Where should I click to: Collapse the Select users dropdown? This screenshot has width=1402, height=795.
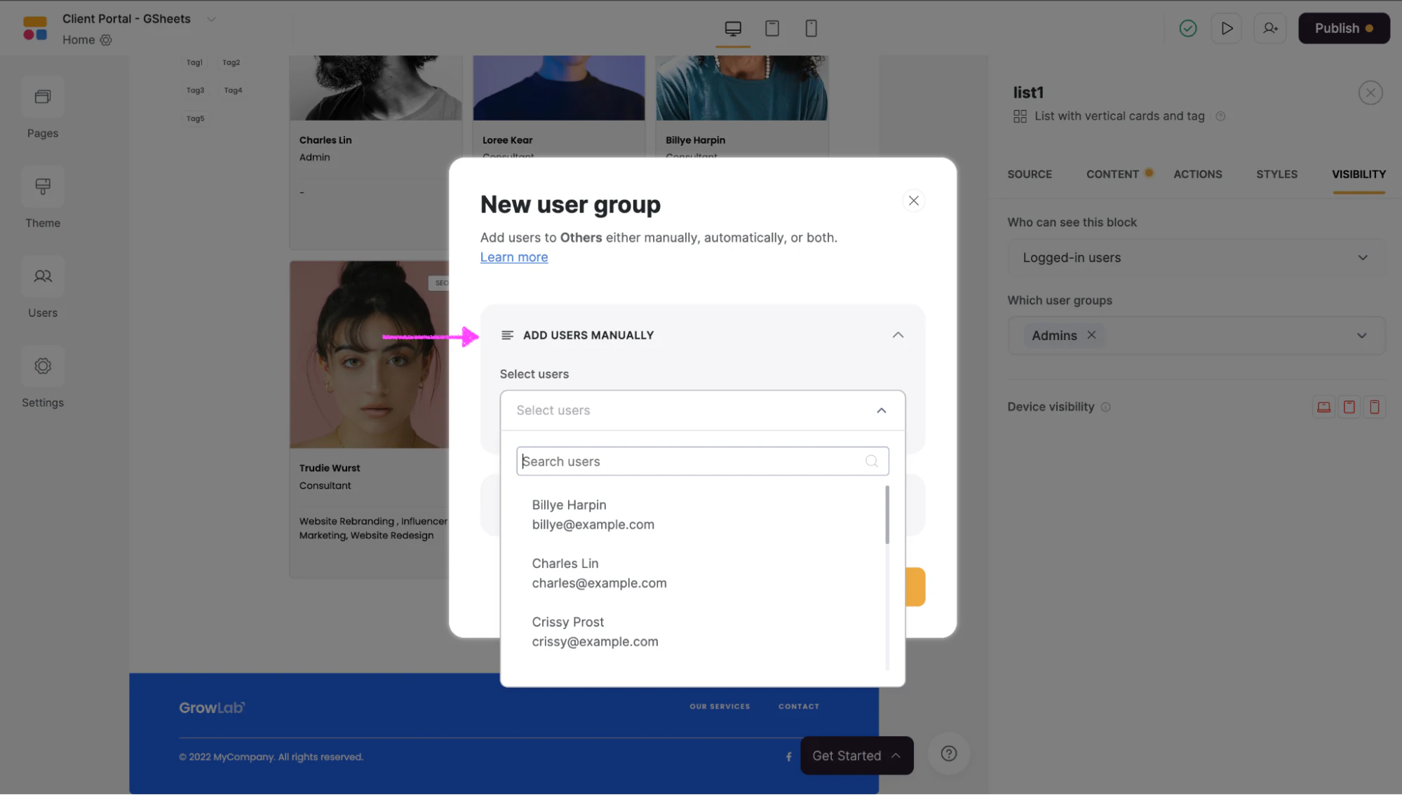click(882, 411)
